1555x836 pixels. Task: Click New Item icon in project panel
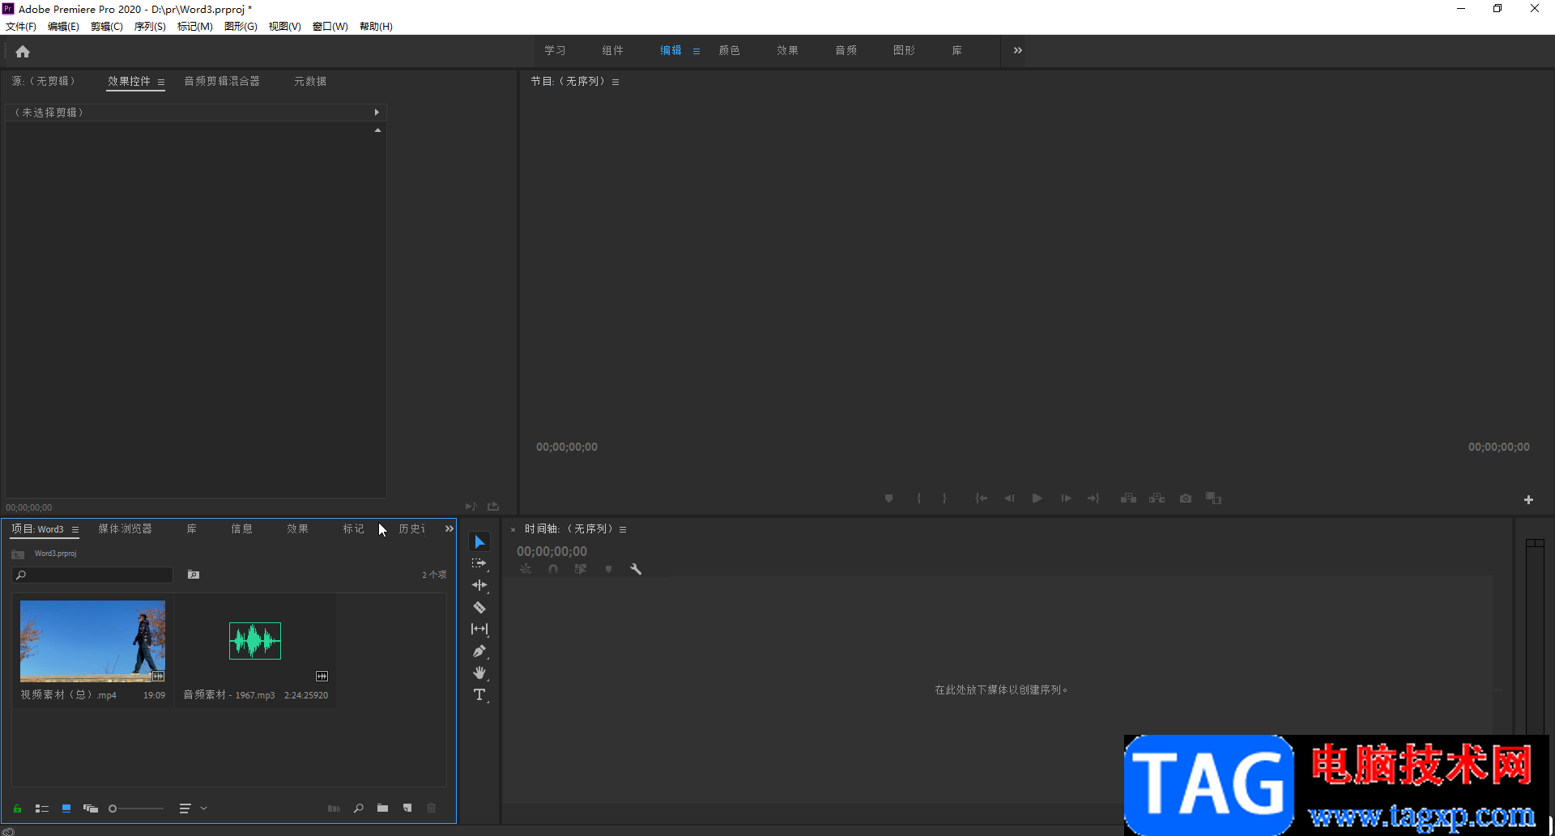coord(407,808)
